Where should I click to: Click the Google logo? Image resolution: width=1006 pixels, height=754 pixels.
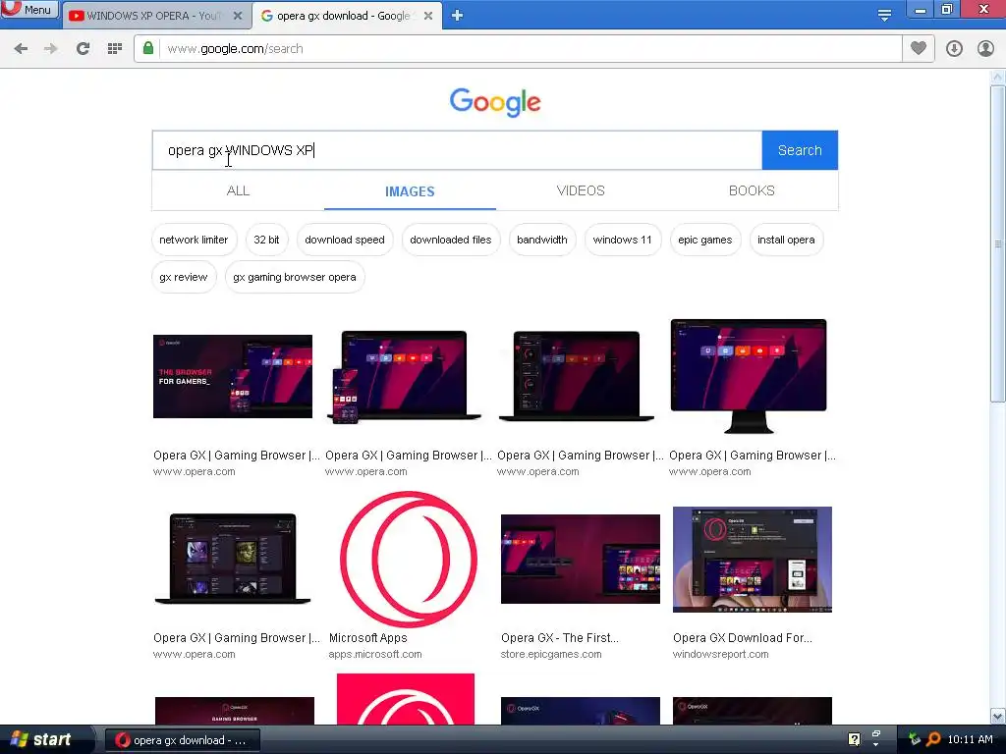tap(495, 102)
